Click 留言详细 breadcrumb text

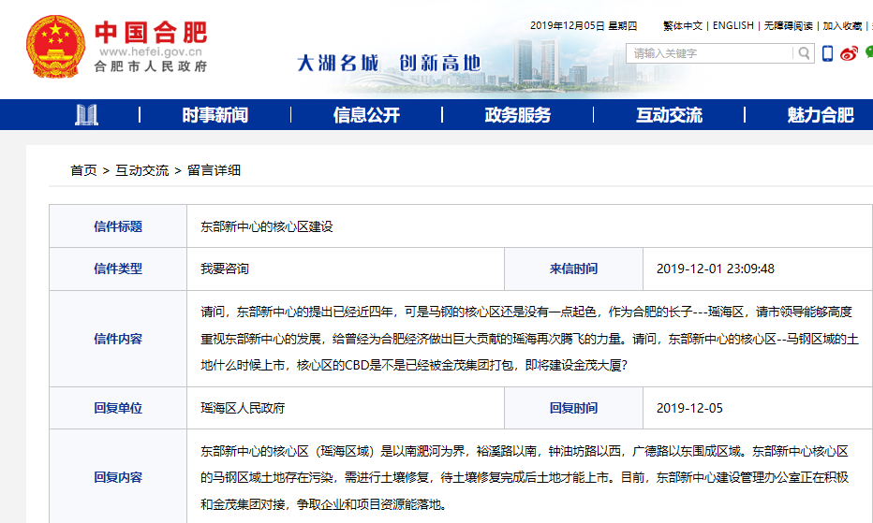tap(214, 170)
